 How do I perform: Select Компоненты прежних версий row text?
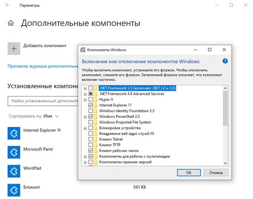[x=125, y=162]
